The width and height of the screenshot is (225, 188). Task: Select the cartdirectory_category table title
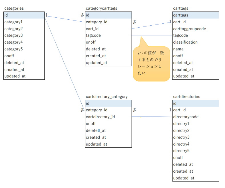tap(107, 97)
